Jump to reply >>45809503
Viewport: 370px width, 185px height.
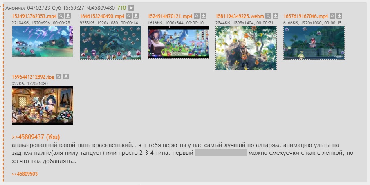tap(25, 174)
